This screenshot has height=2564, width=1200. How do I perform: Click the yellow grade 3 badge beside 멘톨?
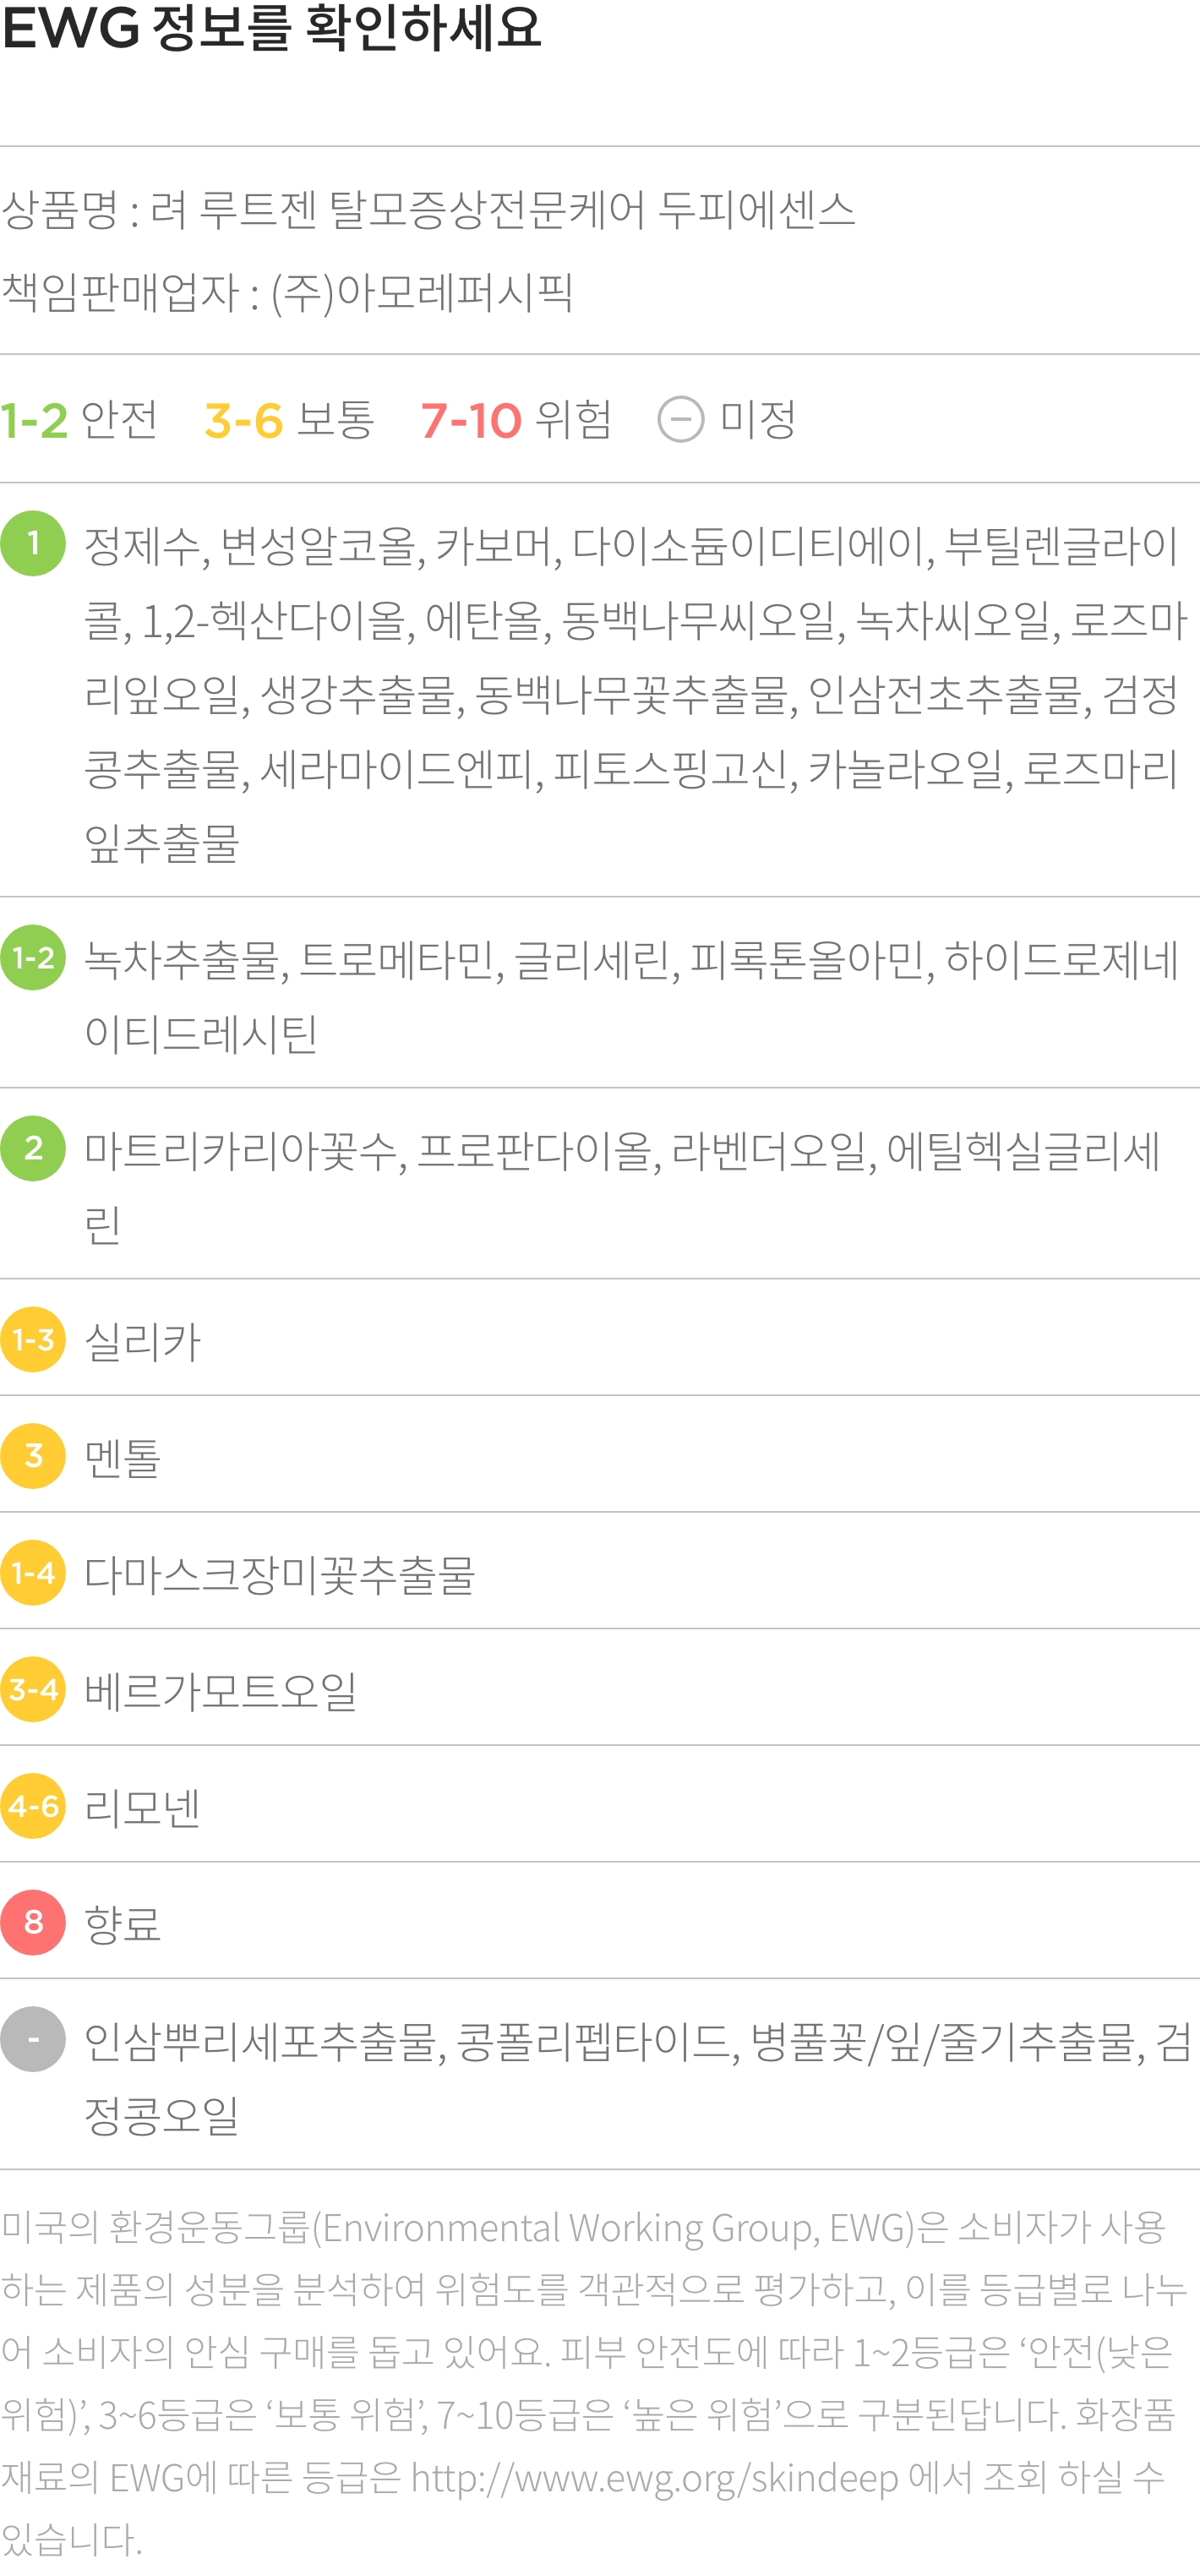[33, 1456]
